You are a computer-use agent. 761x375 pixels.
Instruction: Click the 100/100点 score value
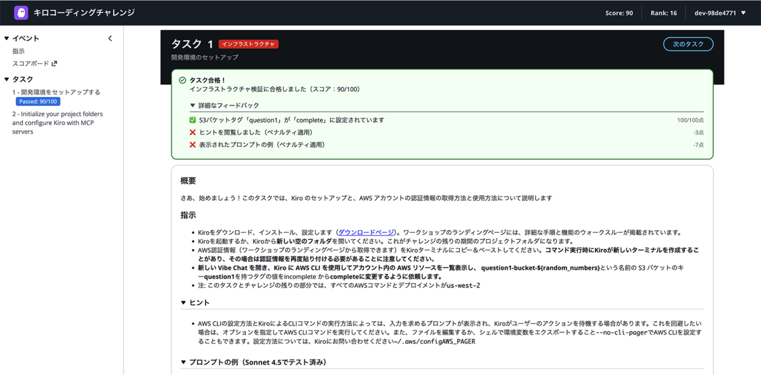tap(691, 120)
